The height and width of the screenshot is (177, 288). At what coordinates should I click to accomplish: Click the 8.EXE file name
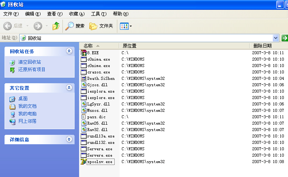pos(93,53)
